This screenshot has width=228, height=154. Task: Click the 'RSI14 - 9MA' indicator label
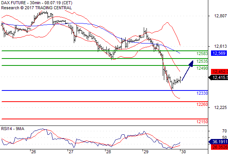point(13,129)
